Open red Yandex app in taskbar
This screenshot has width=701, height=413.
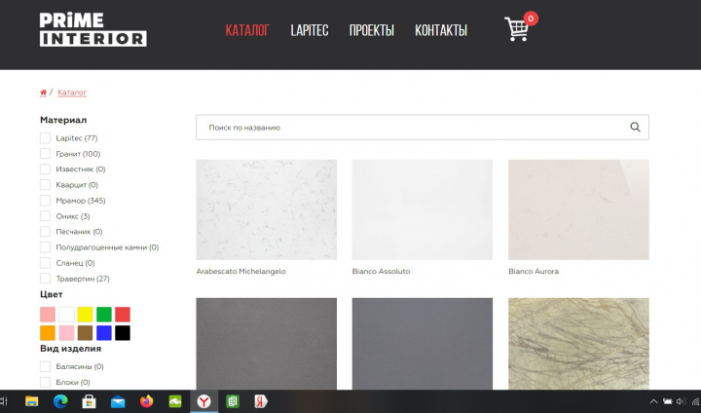[x=261, y=401]
